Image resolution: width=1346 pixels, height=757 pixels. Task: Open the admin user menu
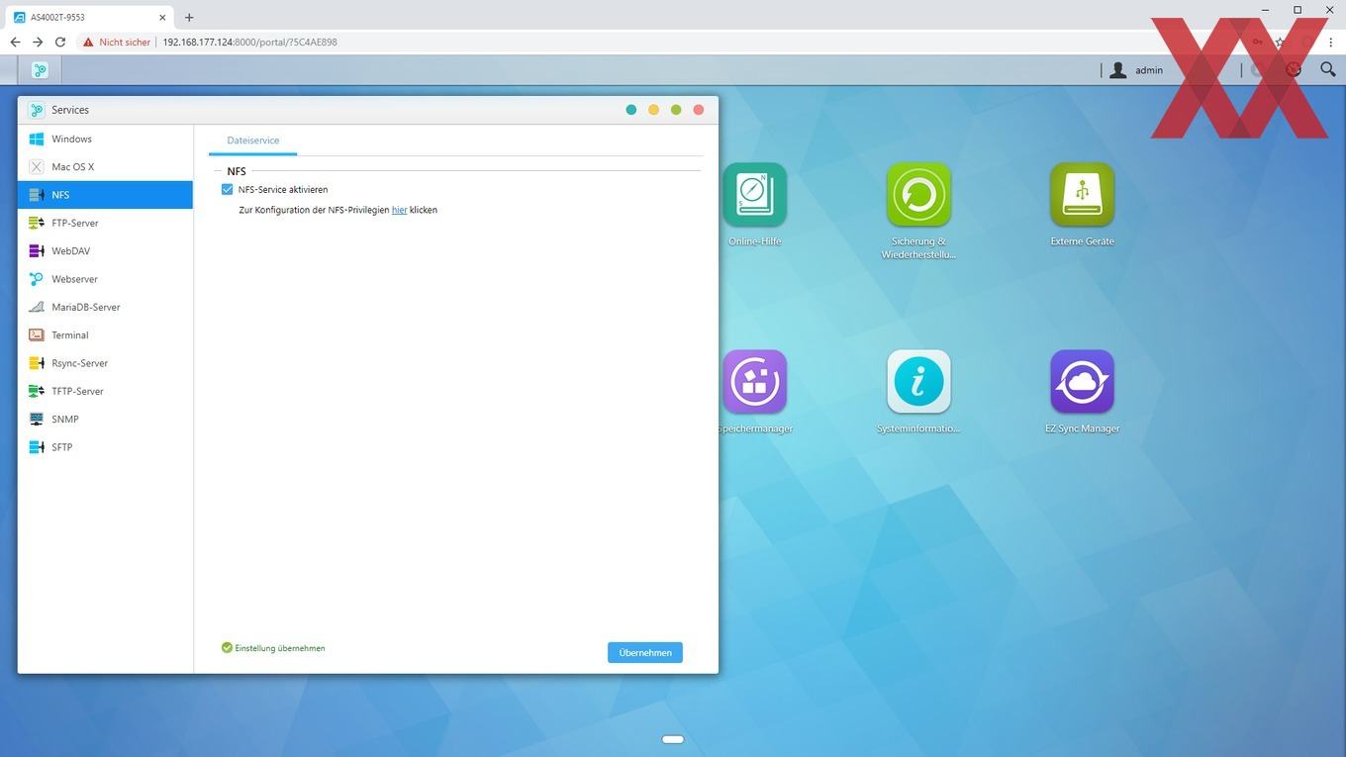[1137, 70]
